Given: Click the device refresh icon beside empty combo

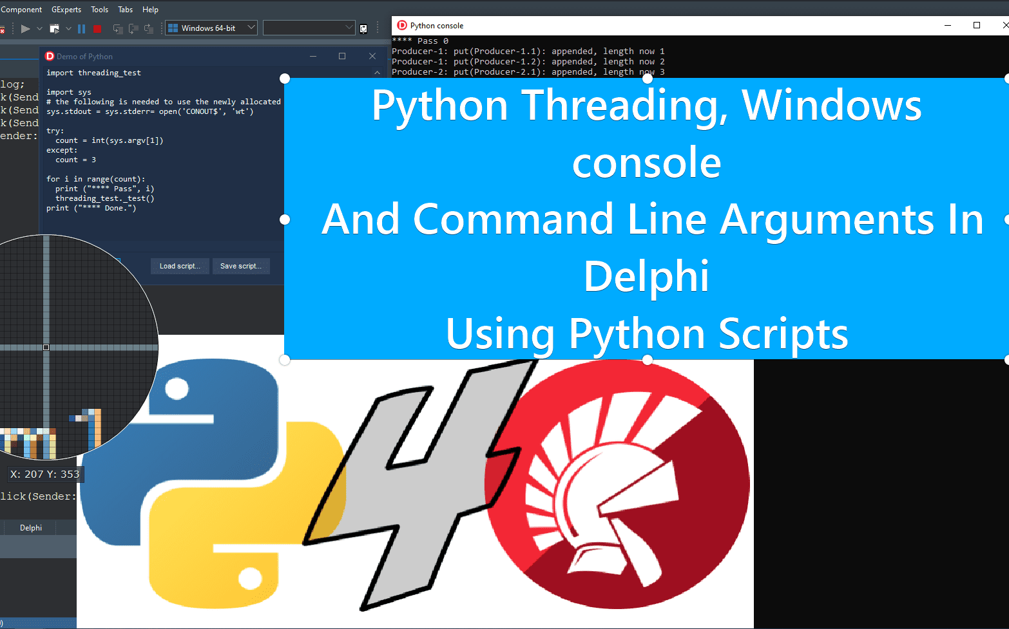Looking at the screenshot, I should (x=363, y=28).
